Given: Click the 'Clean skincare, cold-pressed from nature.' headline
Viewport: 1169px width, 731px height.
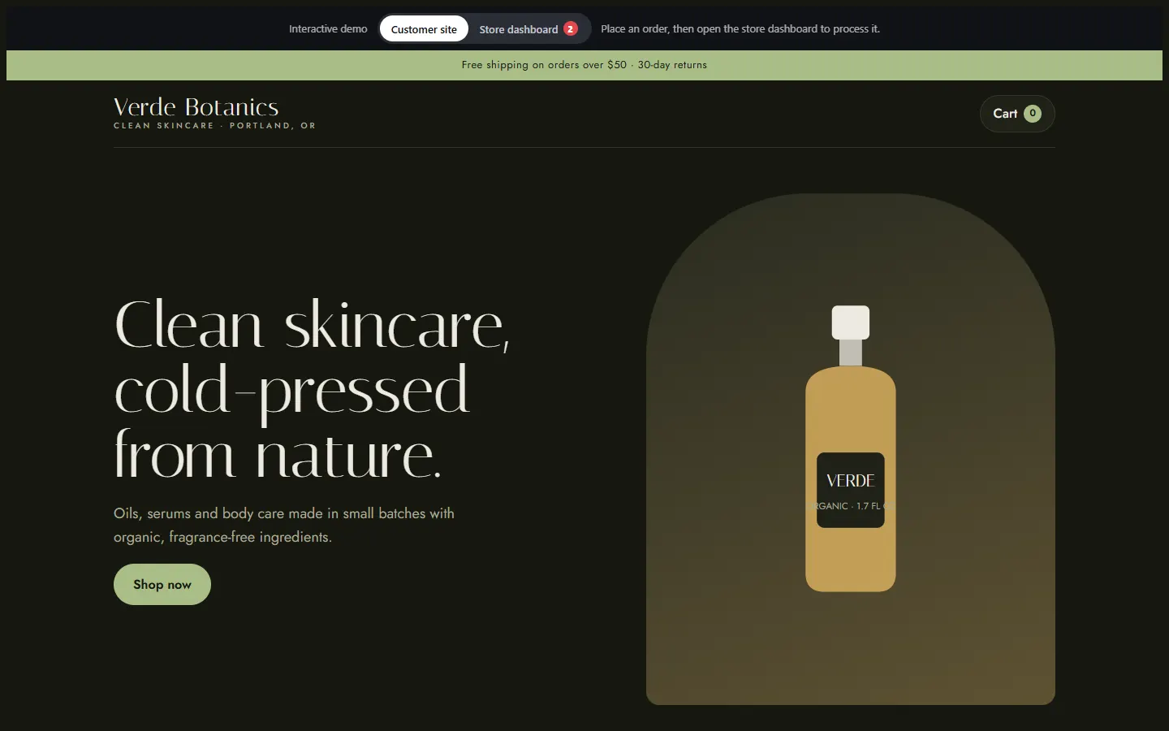Looking at the screenshot, I should tap(313, 389).
